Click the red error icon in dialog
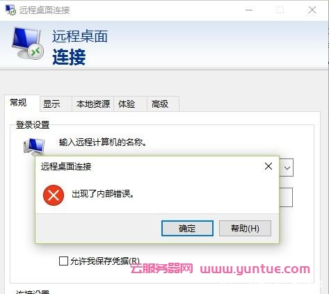This screenshot has height=294, width=329. pyautogui.click(x=54, y=195)
